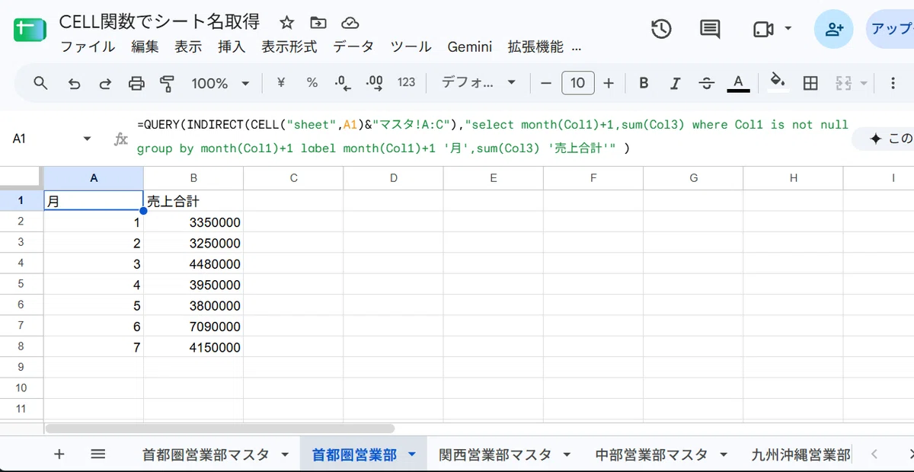Open the fill color paint bucket
Image resolution: width=914 pixels, height=472 pixels.
coord(777,82)
